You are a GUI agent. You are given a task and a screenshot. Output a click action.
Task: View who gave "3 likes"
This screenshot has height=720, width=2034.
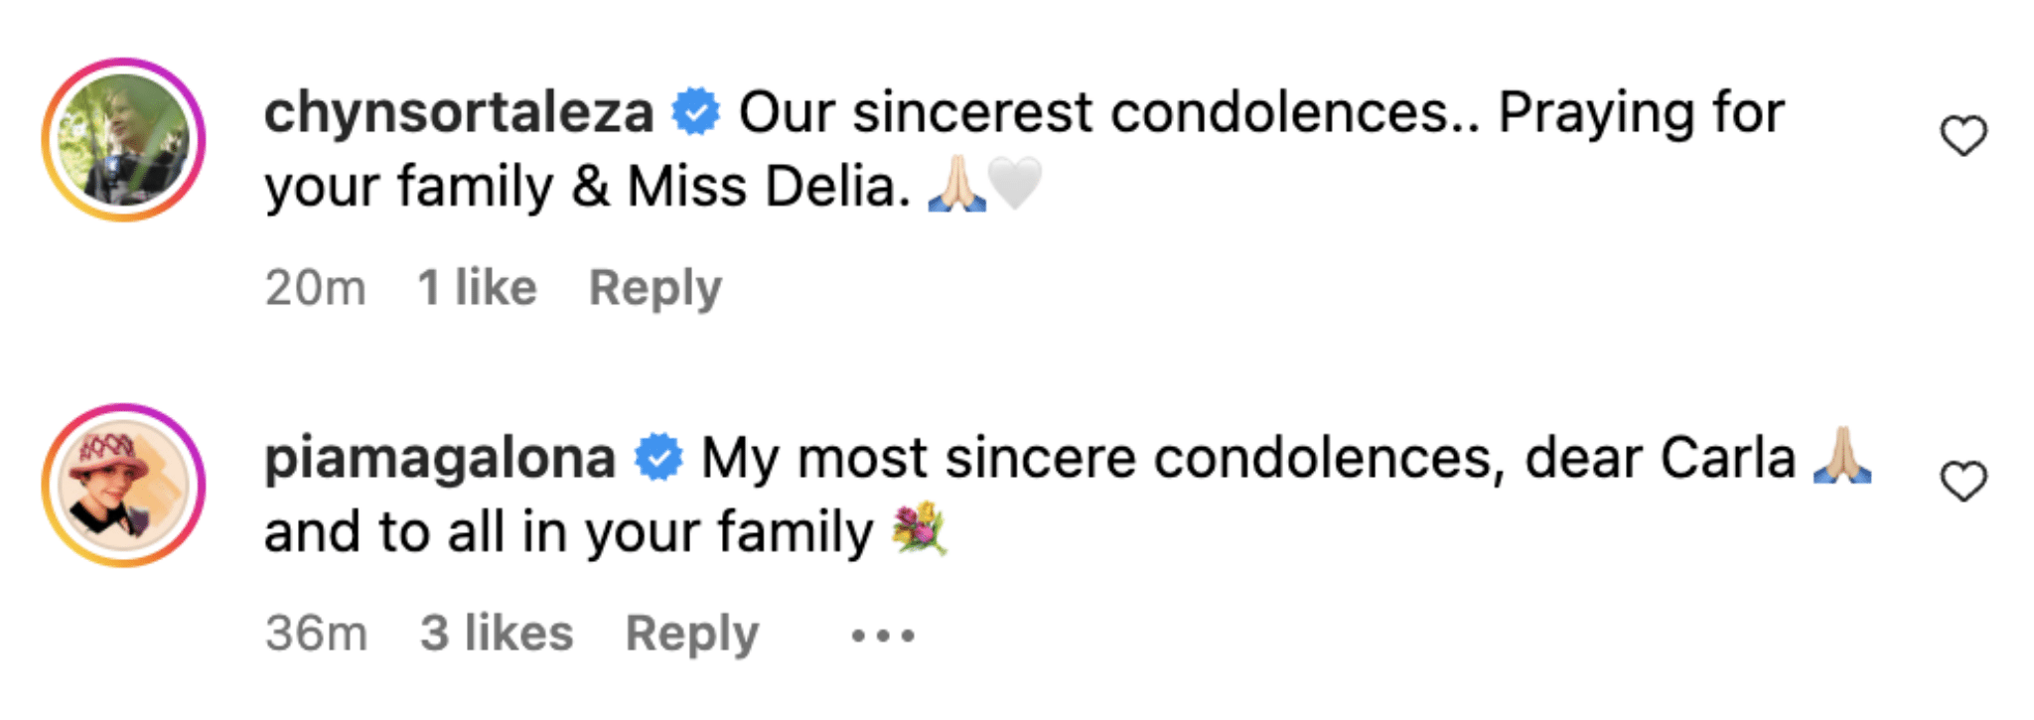click(x=496, y=634)
